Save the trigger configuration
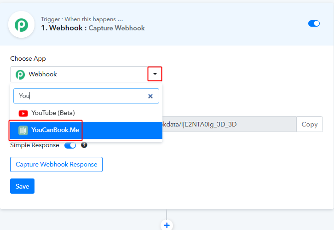Viewport: 334px width, 230px height. (x=22, y=186)
